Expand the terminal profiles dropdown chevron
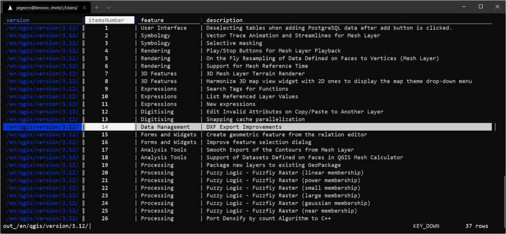Viewport: 506px width, 234px height. tap(108, 7)
